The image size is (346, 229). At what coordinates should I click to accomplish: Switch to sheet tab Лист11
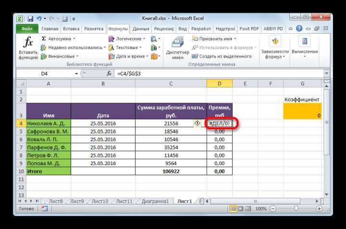point(124,201)
